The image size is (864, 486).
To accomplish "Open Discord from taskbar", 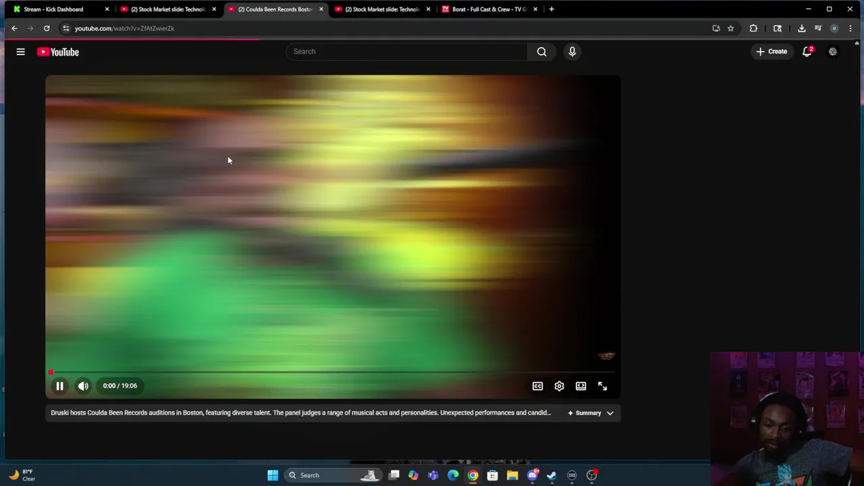I will point(533,475).
